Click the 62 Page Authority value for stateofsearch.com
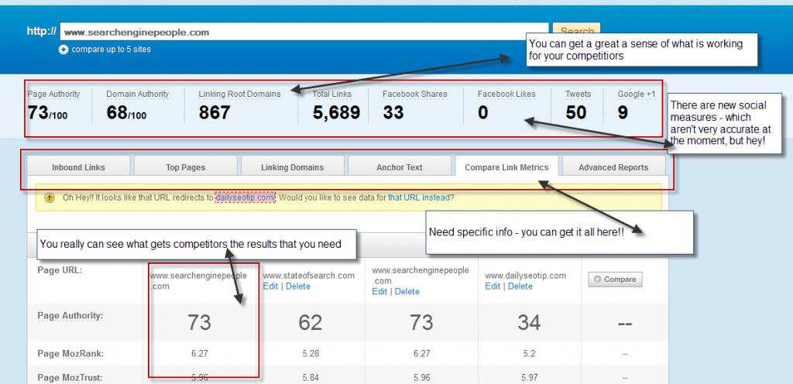Screen dimensions: 793x384 point(310,322)
